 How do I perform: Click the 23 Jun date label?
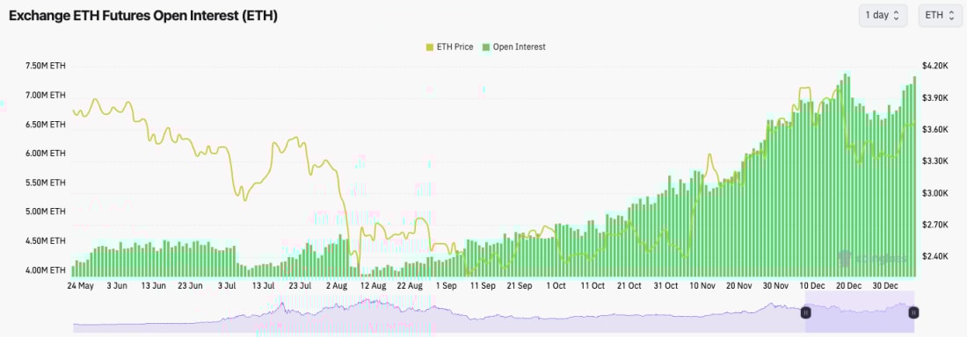coord(190,286)
